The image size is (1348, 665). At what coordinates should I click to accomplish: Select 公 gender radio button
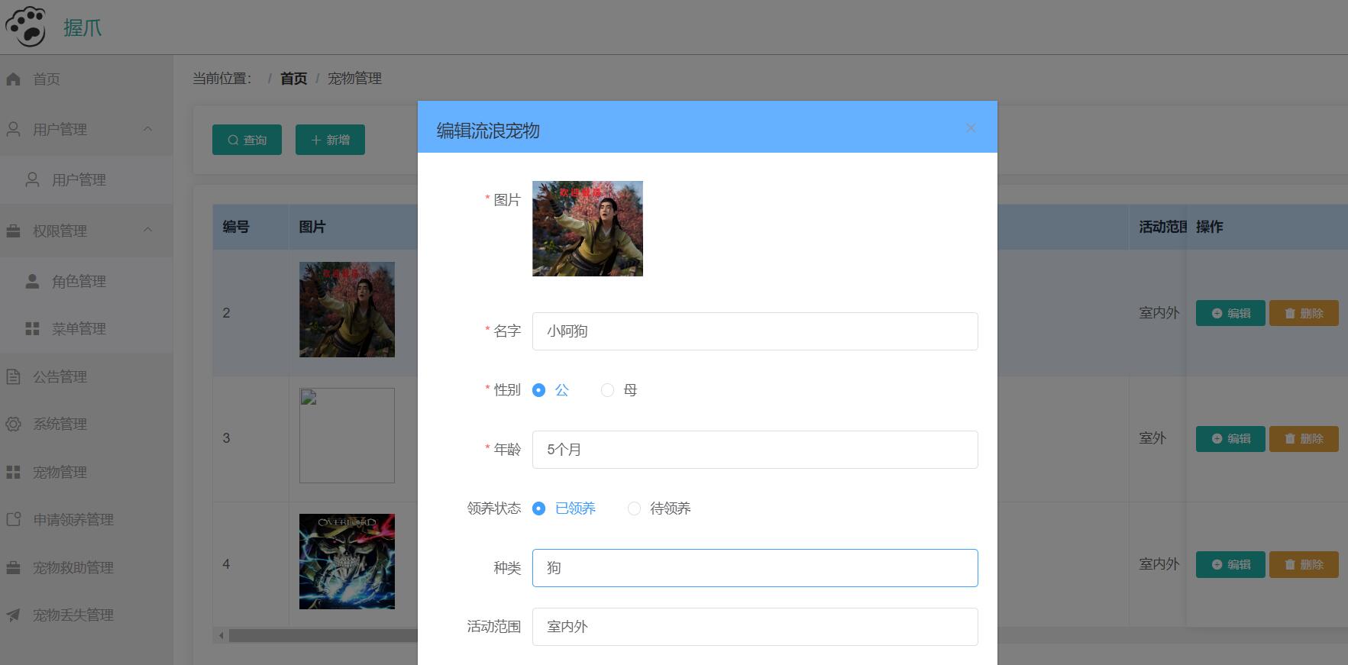click(539, 390)
